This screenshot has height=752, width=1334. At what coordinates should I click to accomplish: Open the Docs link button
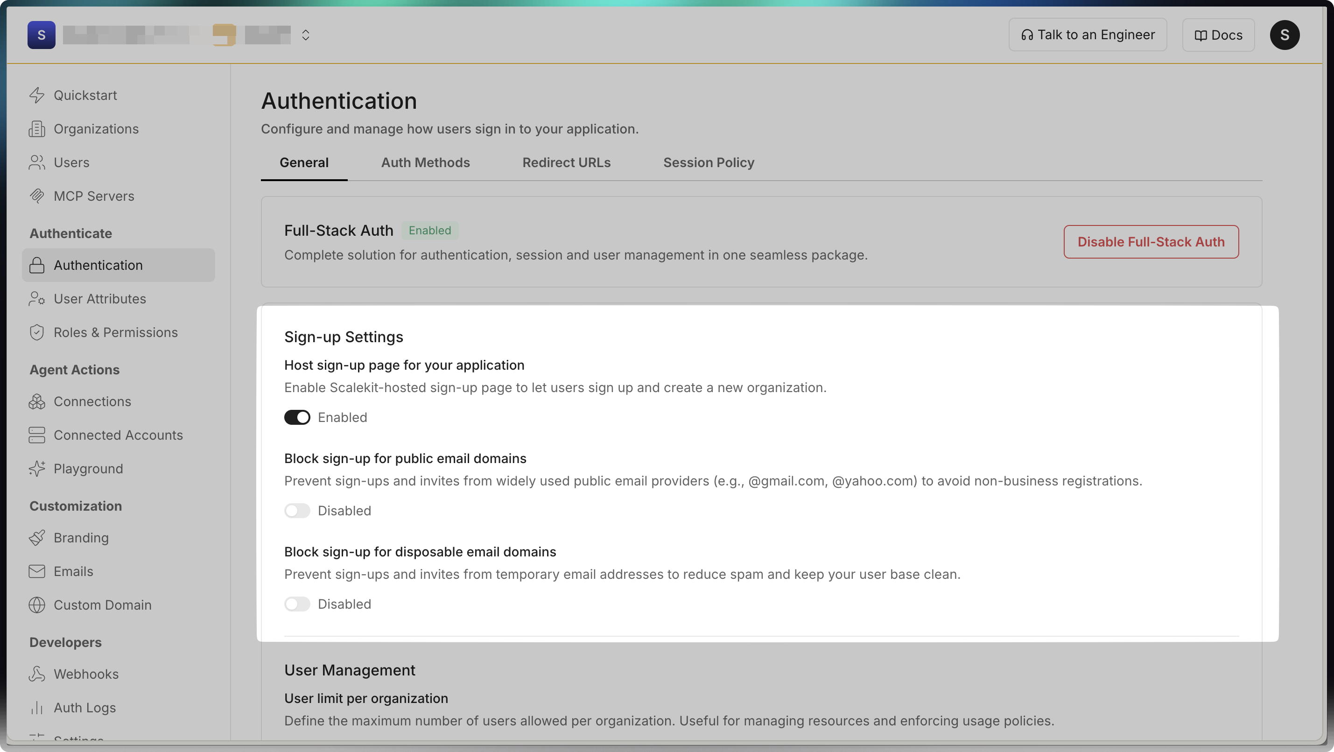pos(1218,35)
